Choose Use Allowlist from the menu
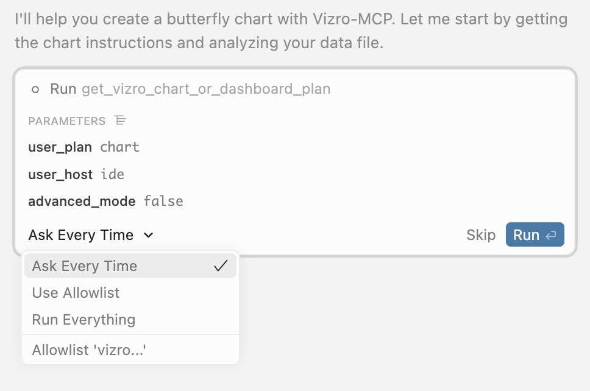 pos(76,292)
